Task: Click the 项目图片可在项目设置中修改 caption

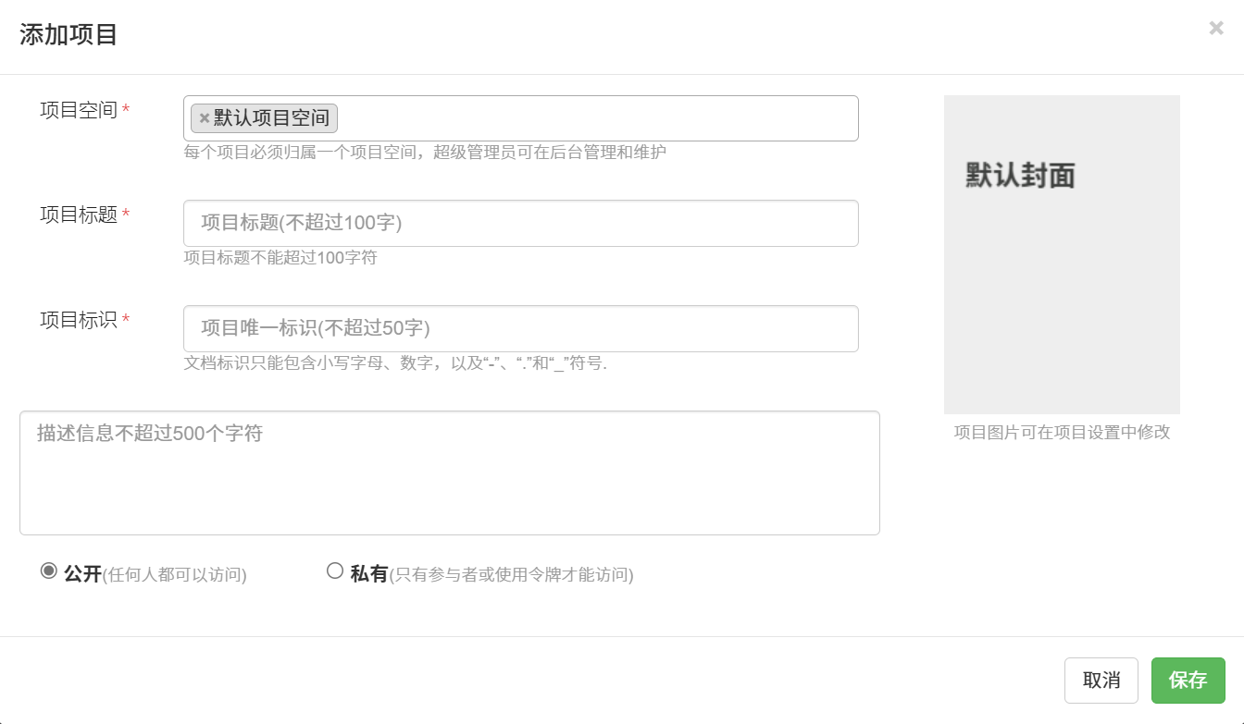Action: 1062,433
